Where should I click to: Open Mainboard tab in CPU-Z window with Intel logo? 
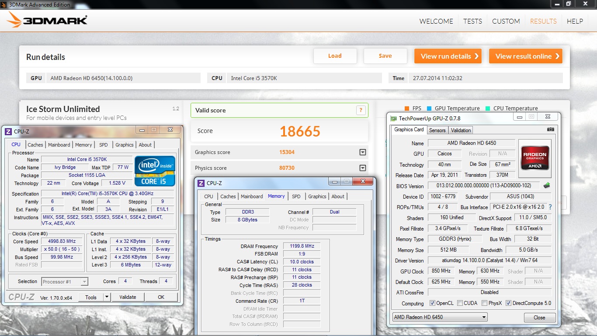pyautogui.click(x=59, y=145)
